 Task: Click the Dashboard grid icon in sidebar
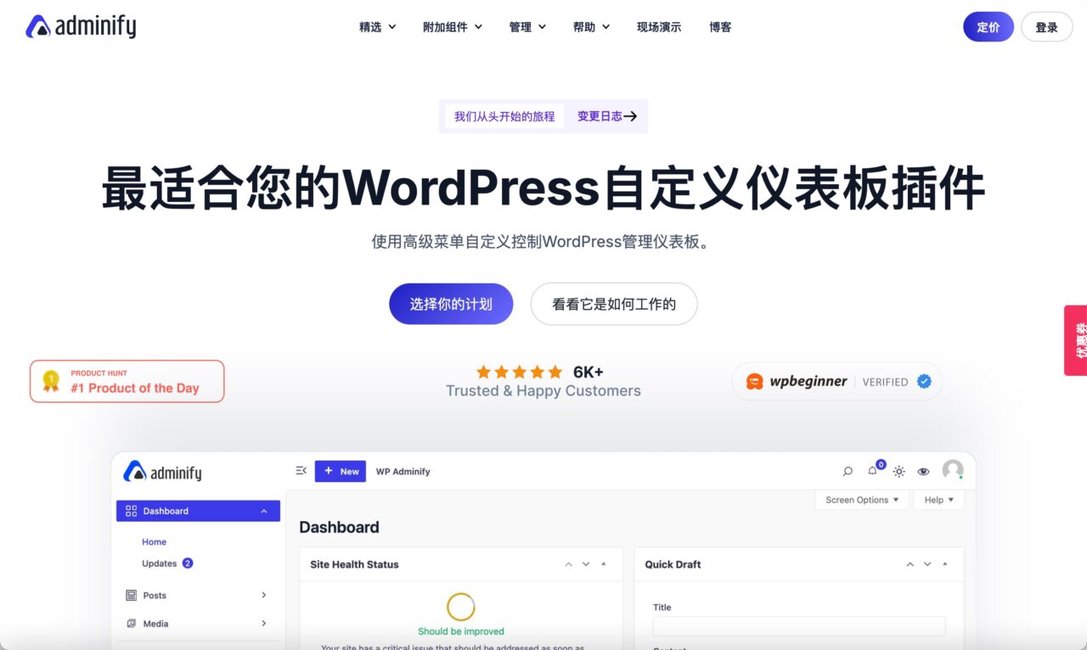click(x=131, y=511)
